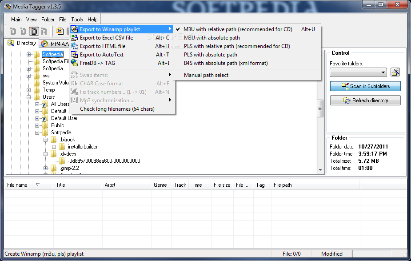The height and width of the screenshot is (261, 411).
Task: Click the folder icon beside 'Public'
Action: [45, 125]
